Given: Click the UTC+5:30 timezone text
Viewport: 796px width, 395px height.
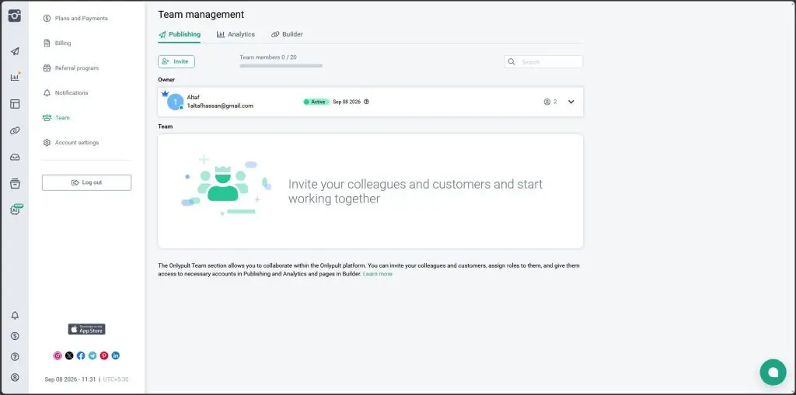Looking at the screenshot, I should [x=116, y=379].
